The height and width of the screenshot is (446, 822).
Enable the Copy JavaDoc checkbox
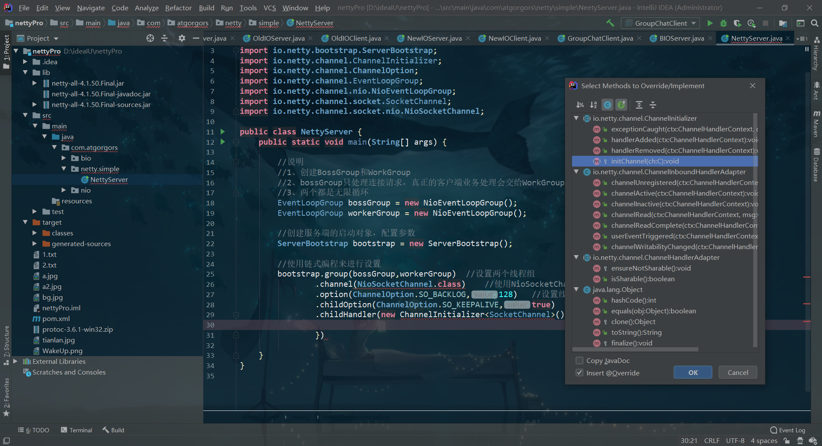580,360
